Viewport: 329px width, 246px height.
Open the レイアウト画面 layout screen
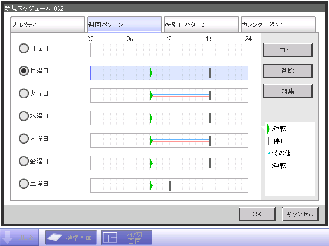[x=126, y=237]
